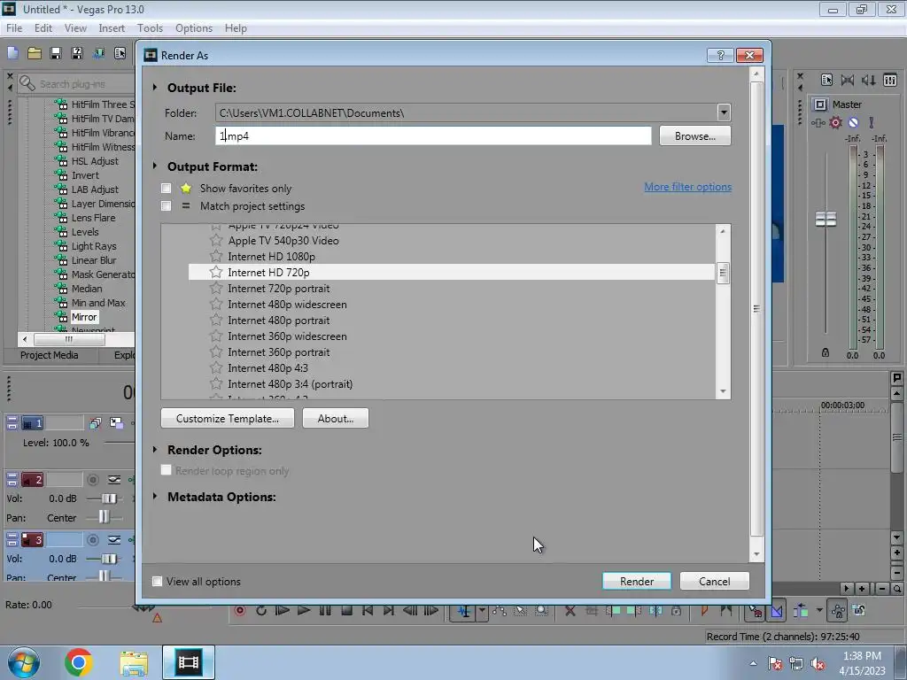Select the Envelope Edit tool icon
This screenshot has height=680, width=907.
[x=500, y=610]
